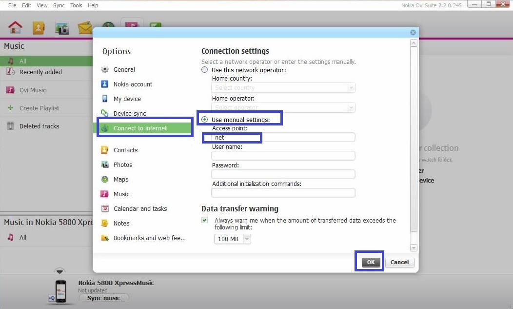
Task: Click the My device phone icon
Action: coord(105,99)
